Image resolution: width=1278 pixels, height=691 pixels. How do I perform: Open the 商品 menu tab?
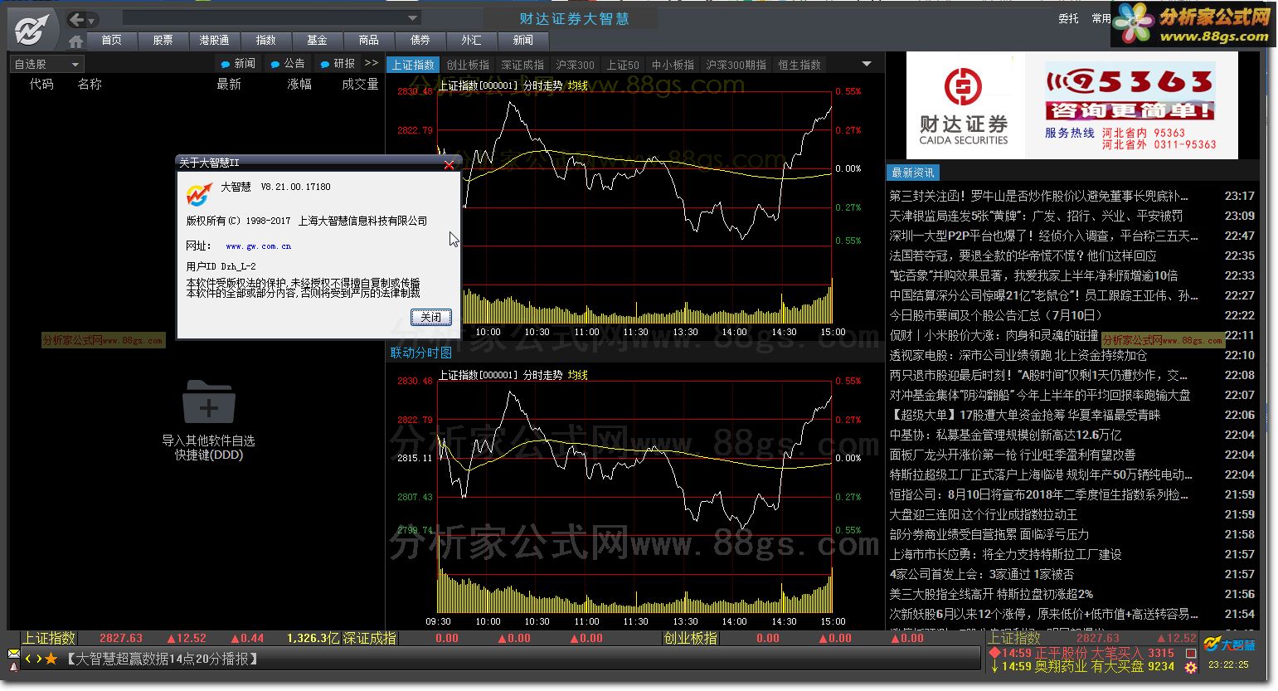pos(368,40)
